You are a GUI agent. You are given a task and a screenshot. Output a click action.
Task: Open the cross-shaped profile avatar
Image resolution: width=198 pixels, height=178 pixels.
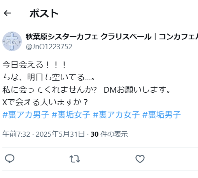click(12, 41)
